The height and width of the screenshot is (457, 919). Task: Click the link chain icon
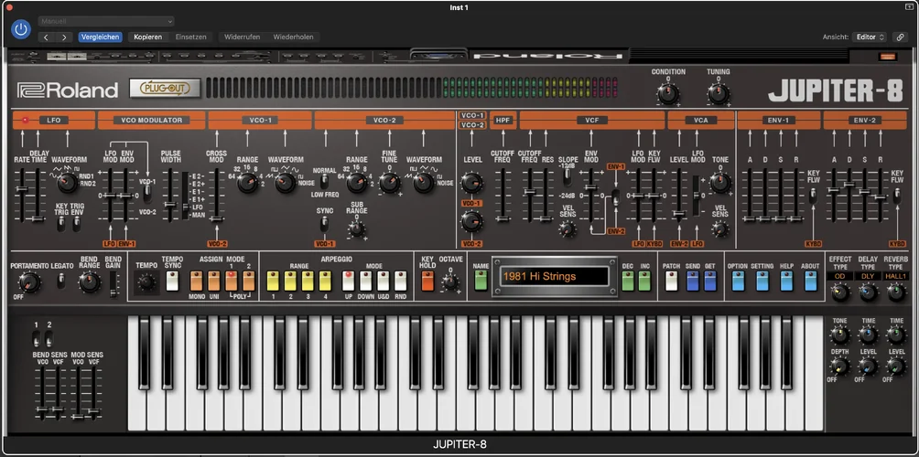coord(901,37)
